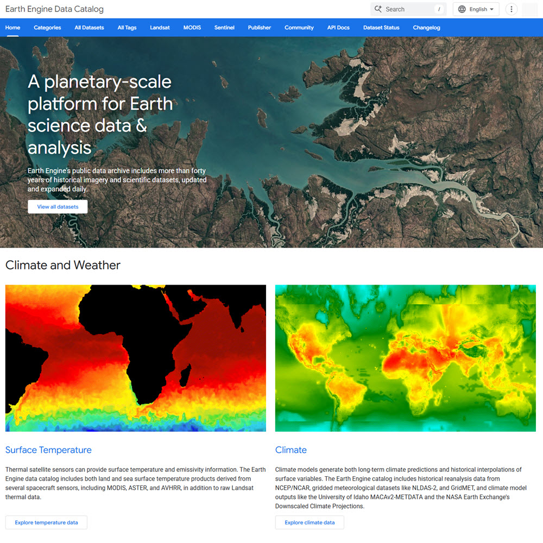
Task: Open the English language dropdown
Action: 476,9
